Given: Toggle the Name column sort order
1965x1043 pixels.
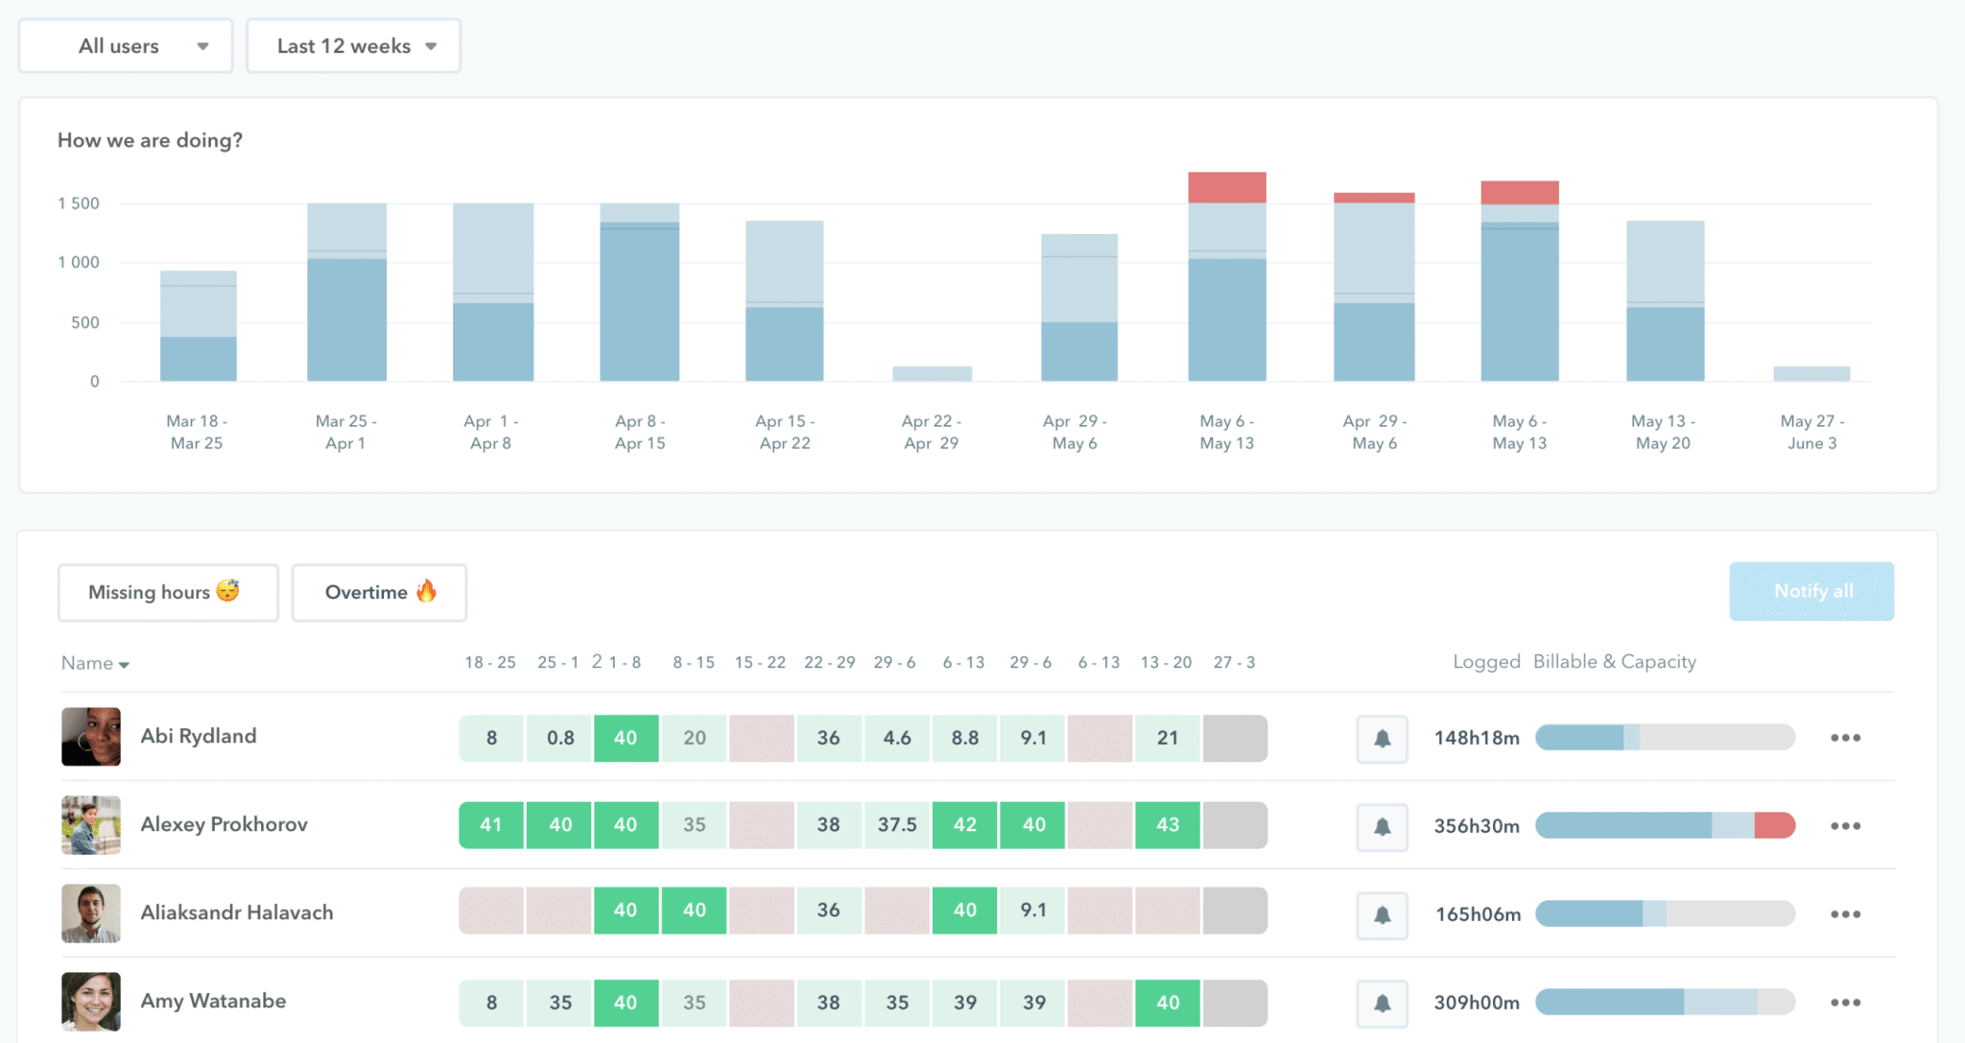Looking at the screenshot, I should coord(94,662).
